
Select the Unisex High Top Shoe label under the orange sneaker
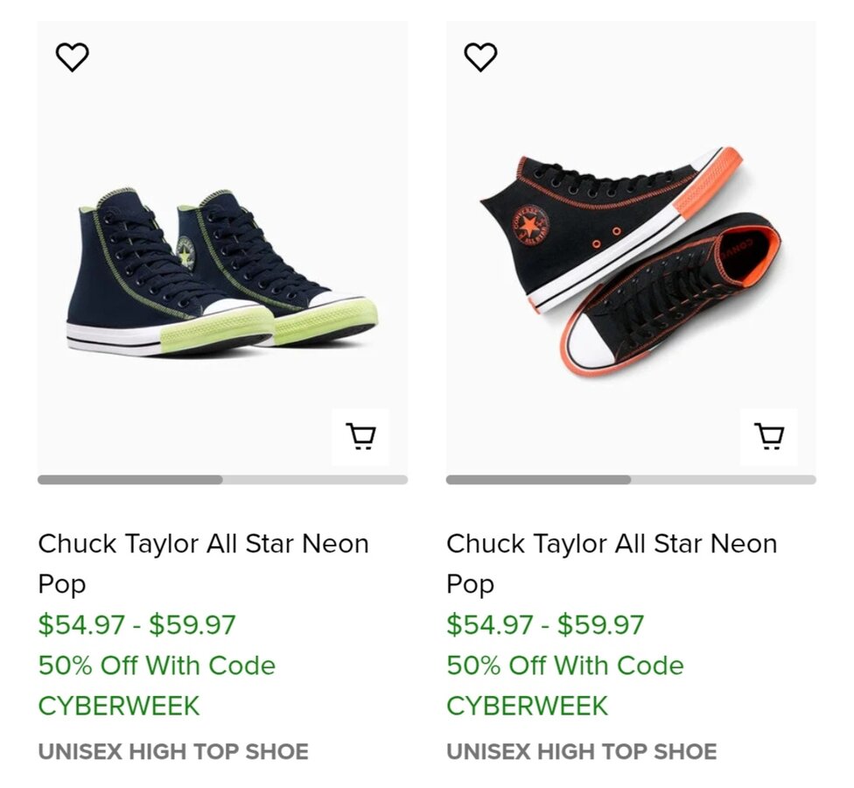pos(582,752)
